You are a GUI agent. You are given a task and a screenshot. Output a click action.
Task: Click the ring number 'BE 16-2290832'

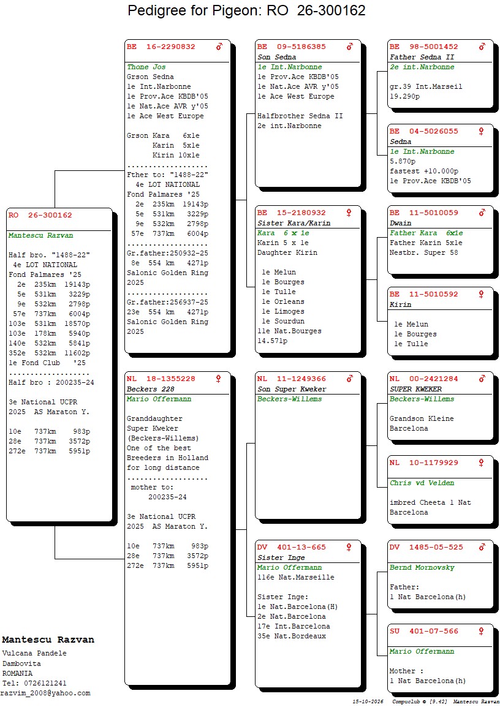[x=161, y=46]
